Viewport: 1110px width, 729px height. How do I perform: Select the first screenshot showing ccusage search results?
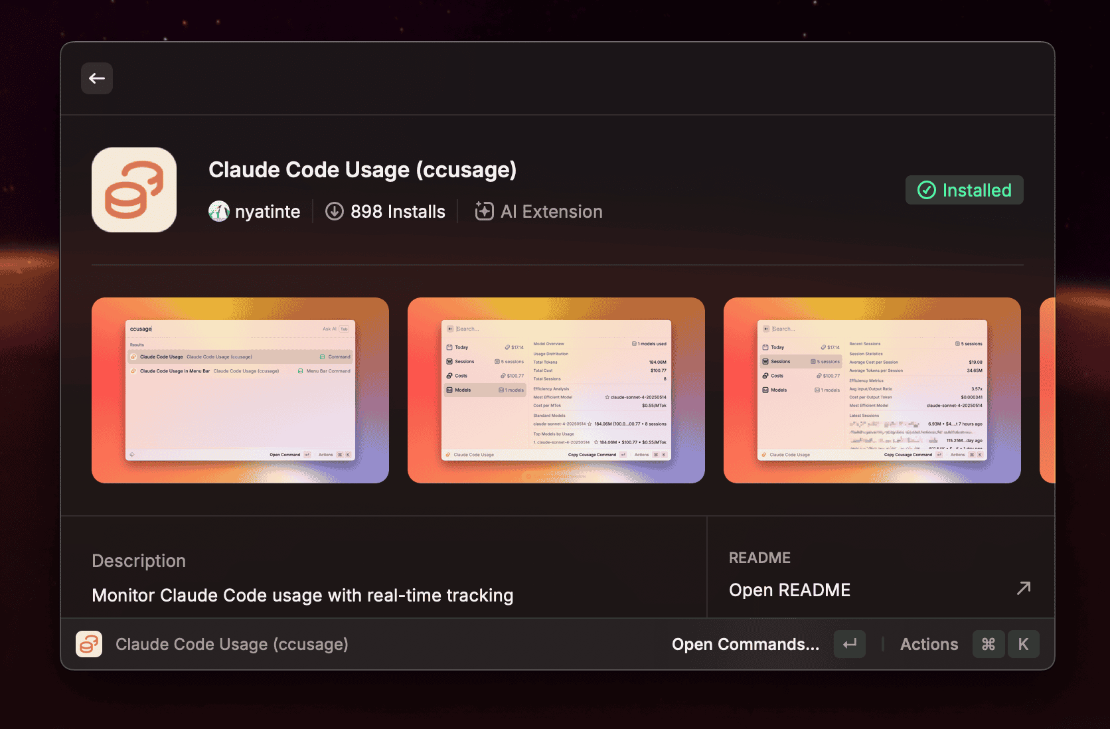(240, 390)
